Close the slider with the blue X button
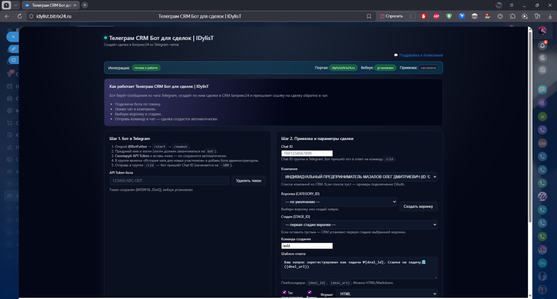Image resolution: width=557 pixels, height=299 pixels. [x=13, y=37]
